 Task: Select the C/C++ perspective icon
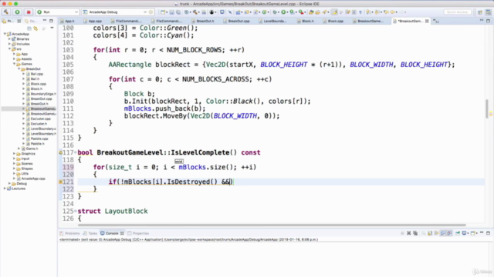pos(489,12)
